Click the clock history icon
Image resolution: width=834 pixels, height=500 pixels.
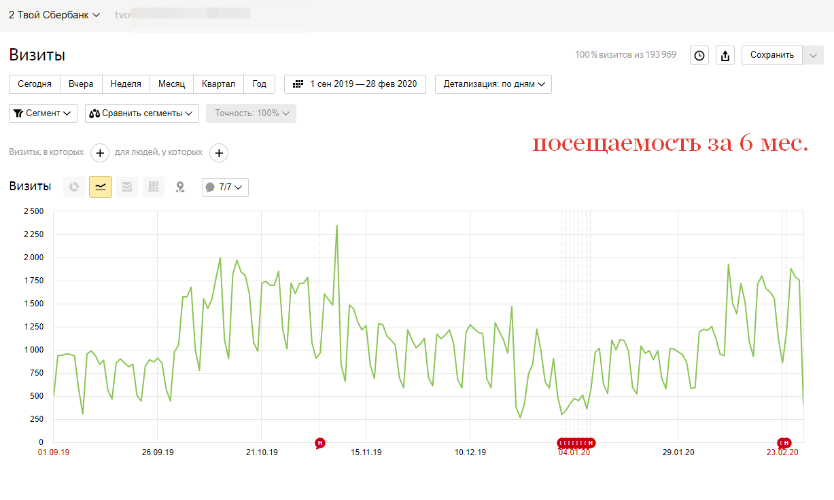(699, 55)
